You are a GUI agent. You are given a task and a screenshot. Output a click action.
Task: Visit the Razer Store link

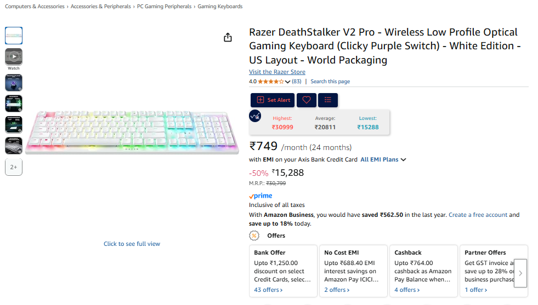[x=277, y=72]
